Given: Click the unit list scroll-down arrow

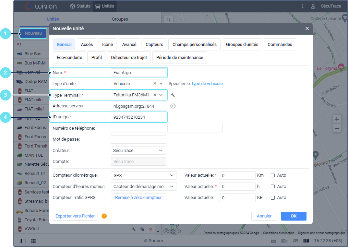Looking at the screenshot, I should [158, 232].
